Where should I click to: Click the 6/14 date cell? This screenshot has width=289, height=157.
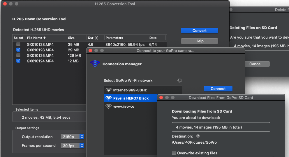point(153,44)
